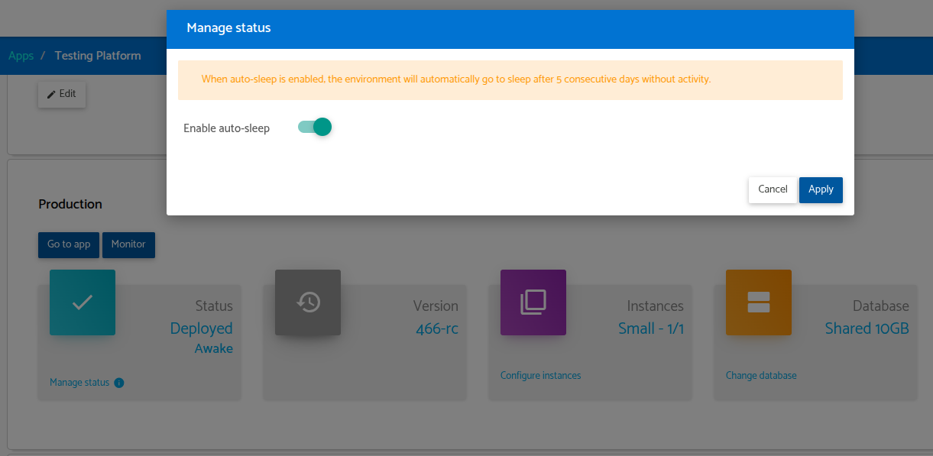Open the Go to app button
Image resolution: width=933 pixels, height=456 pixels.
tap(69, 244)
